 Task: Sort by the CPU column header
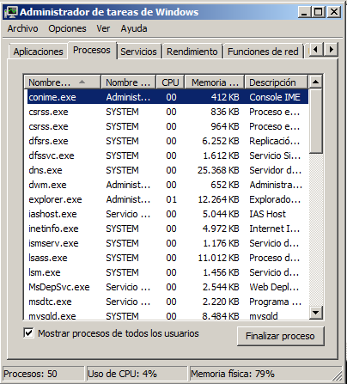pyautogui.click(x=170, y=82)
